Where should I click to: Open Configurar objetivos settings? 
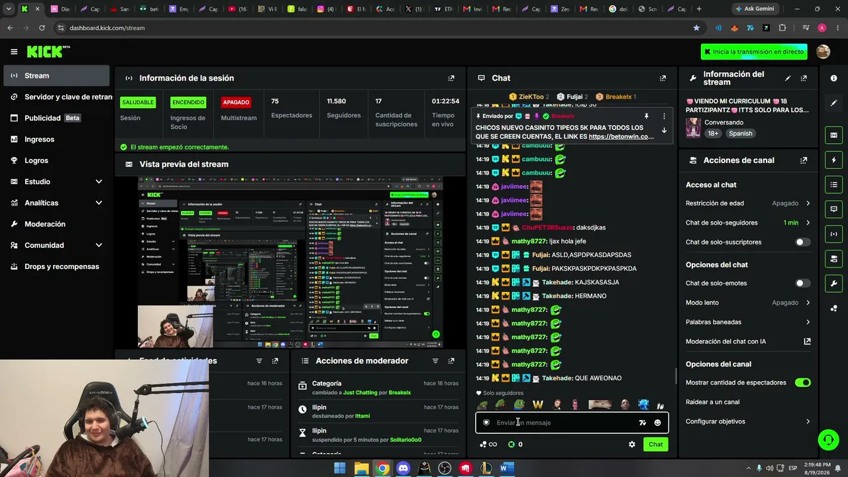point(748,421)
